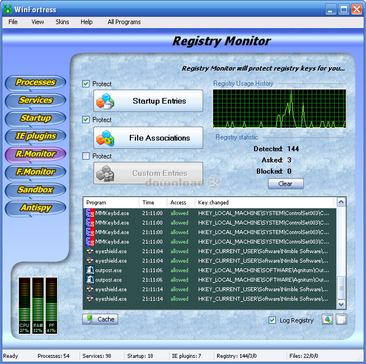Click 'IE plugins: 7' in status bar
The image size is (366, 364).
(x=186, y=356)
